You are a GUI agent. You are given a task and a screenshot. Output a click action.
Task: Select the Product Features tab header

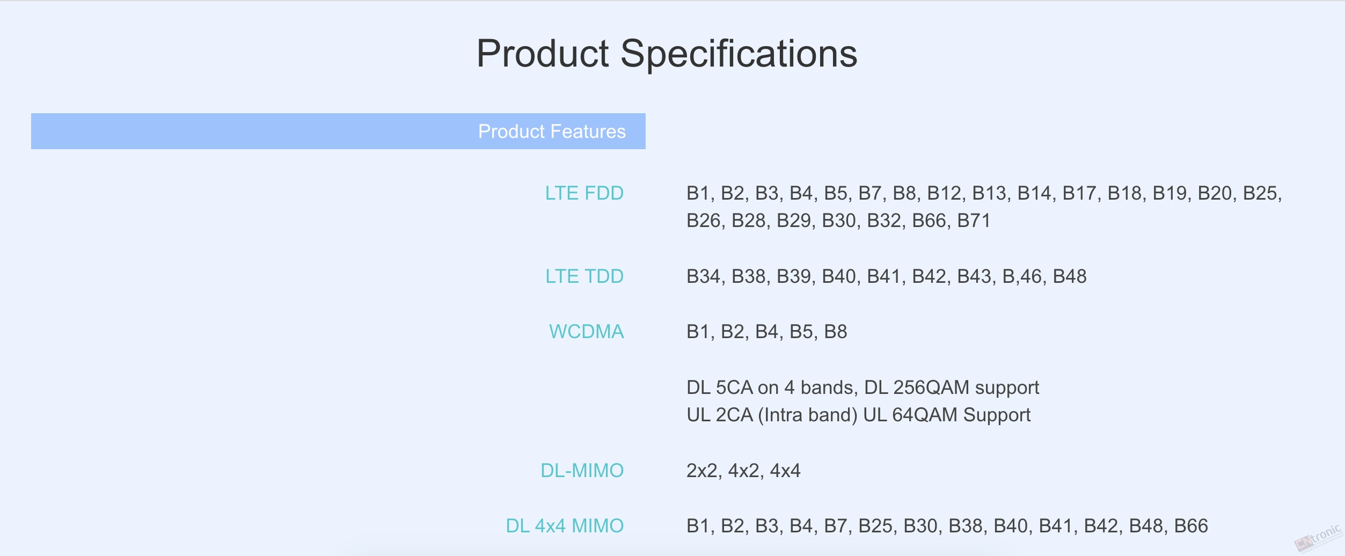338,131
